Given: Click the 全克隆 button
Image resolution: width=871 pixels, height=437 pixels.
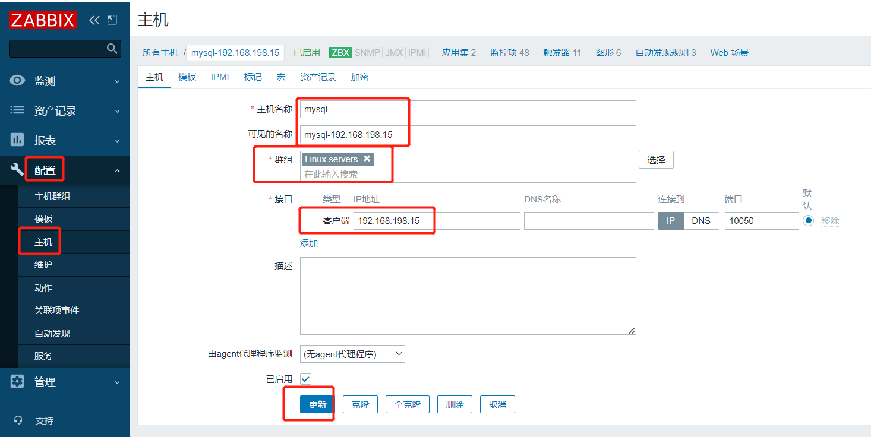Looking at the screenshot, I should [x=408, y=404].
